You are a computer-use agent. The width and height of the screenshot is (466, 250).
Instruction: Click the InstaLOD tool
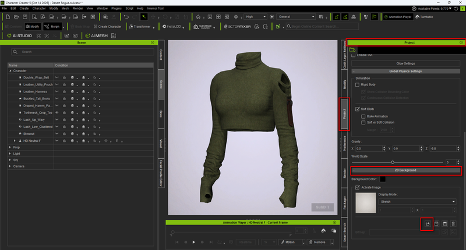[x=172, y=27]
